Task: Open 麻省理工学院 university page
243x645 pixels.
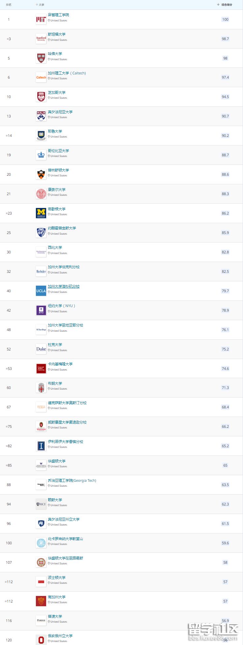Action: 58,15
